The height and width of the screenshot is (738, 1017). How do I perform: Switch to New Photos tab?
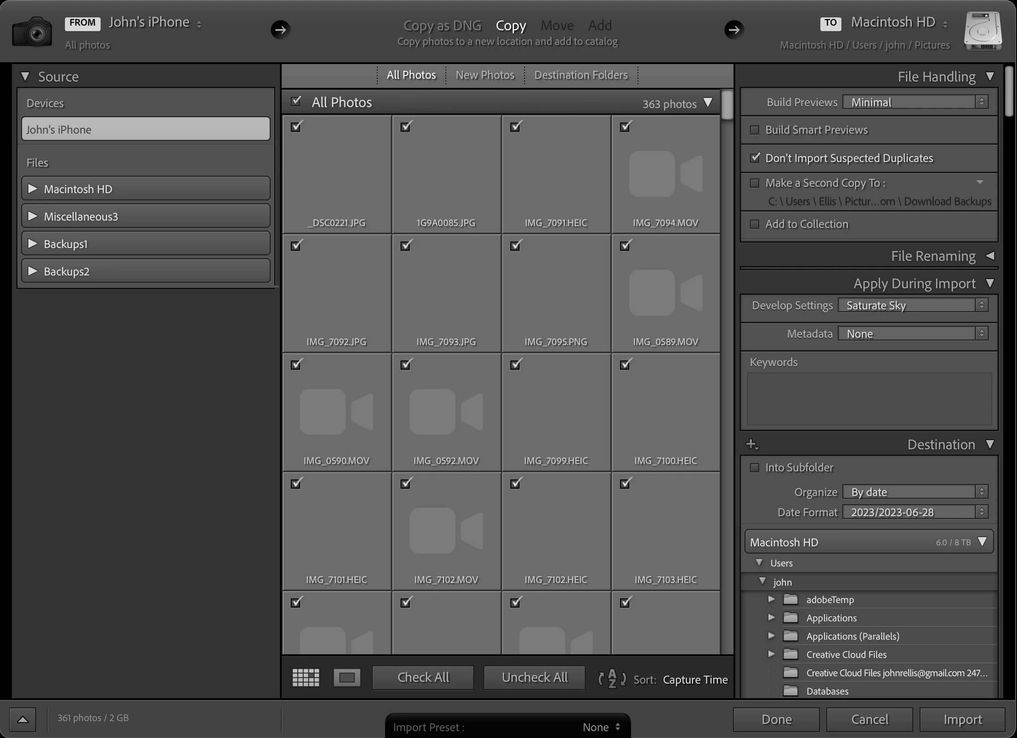coord(485,75)
